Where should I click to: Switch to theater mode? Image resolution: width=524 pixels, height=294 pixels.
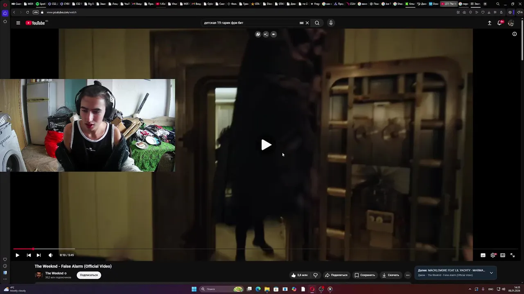tap(503, 255)
